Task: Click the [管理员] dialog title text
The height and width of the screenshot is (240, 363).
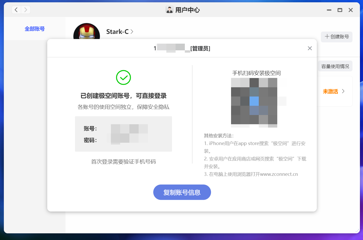Action: point(200,49)
